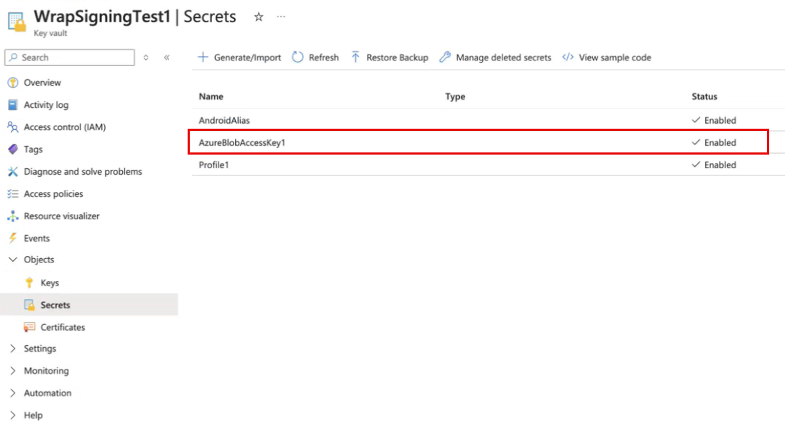This screenshot has height=435, width=785.
Task: Expand the Settings section
Action: 12,349
